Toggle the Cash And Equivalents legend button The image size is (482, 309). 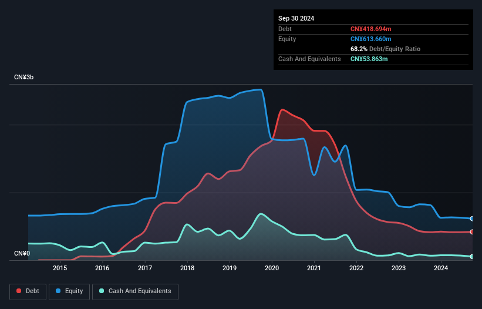point(135,291)
